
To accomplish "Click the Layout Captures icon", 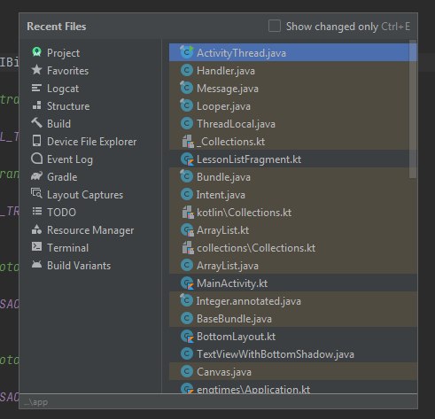I will pos(36,194).
